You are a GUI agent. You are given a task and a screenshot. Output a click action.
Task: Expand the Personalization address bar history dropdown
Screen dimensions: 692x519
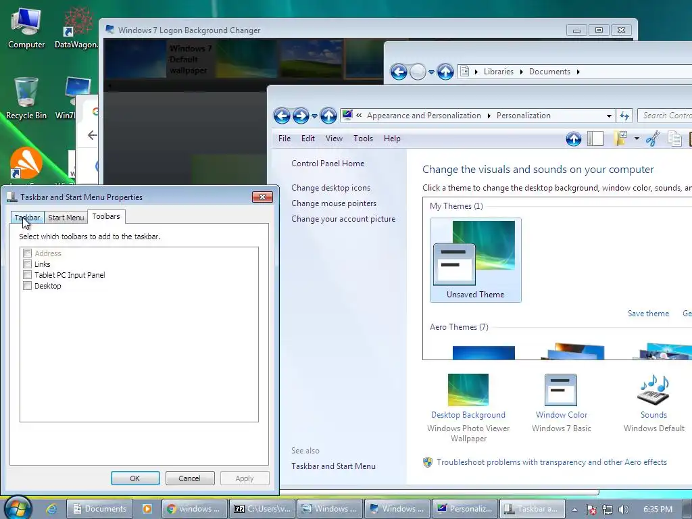[x=609, y=116]
